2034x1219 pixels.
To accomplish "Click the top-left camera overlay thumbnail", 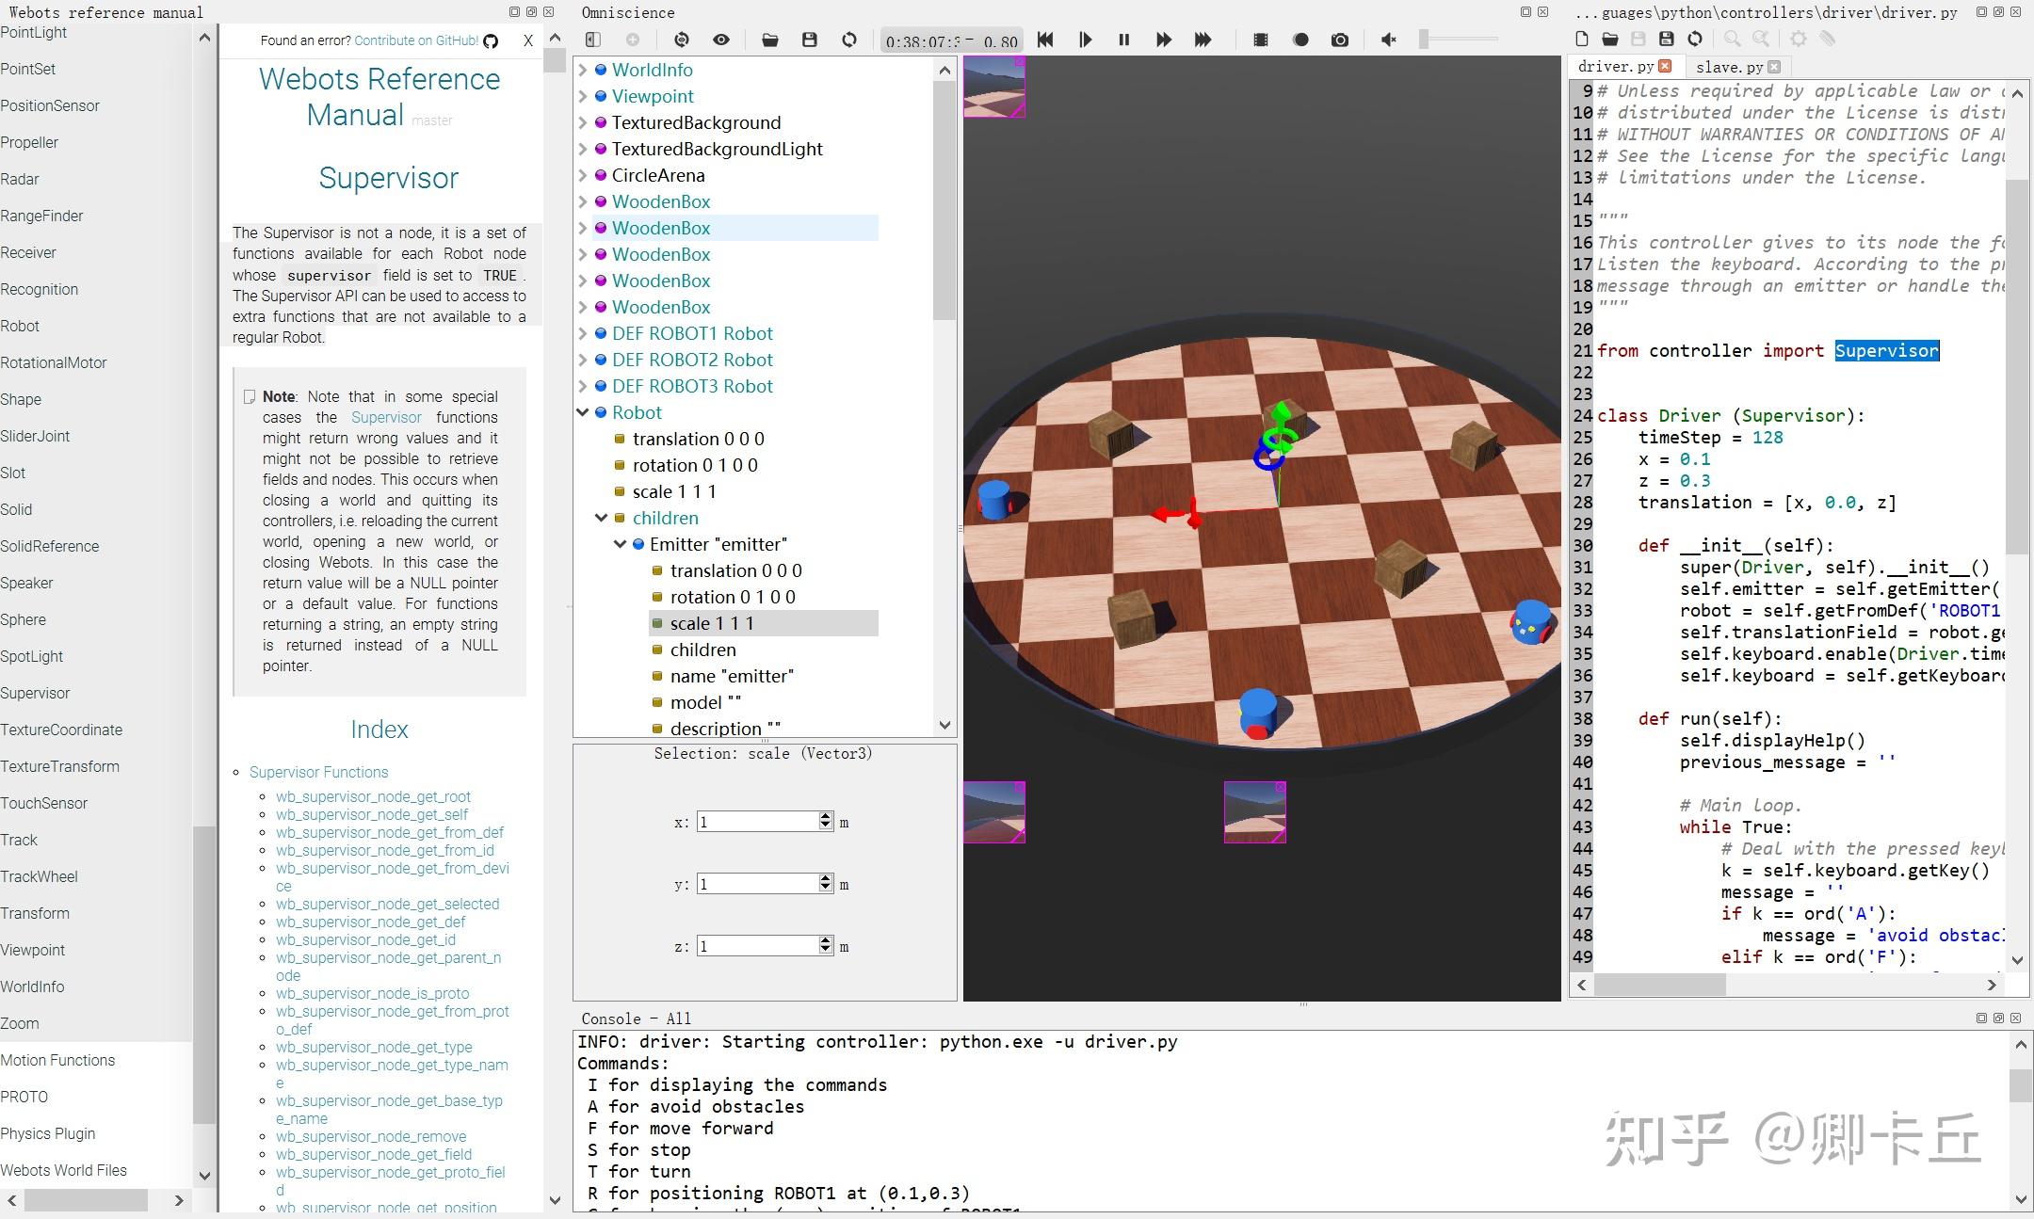I will pyautogui.click(x=993, y=87).
